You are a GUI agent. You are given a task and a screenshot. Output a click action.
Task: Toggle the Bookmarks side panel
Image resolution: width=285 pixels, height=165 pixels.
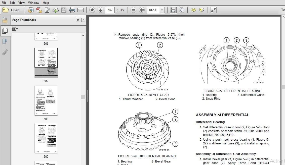pos(5,42)
